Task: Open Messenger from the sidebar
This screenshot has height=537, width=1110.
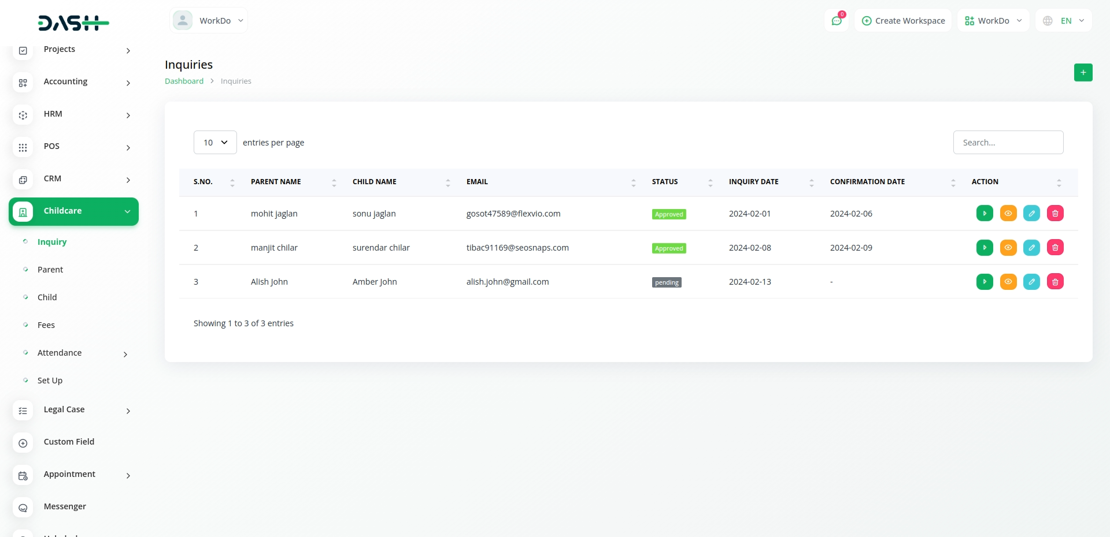Action: tap(64, 506)
